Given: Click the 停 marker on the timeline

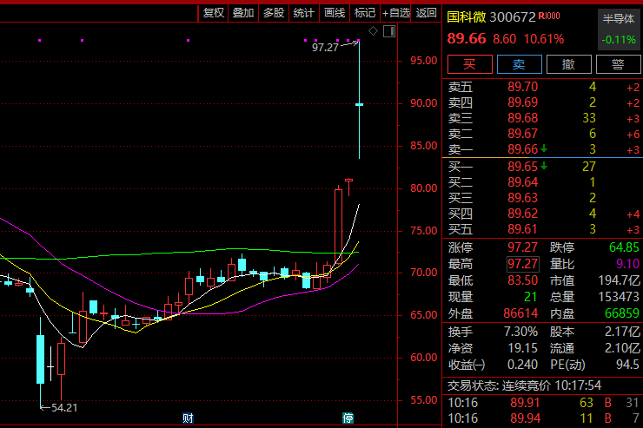Looking at the screenshot, I should [348, 419].
